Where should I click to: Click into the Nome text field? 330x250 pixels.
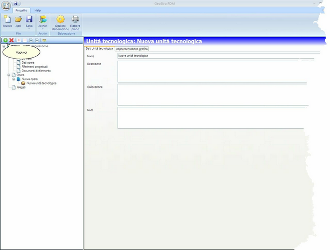tap(216, 56)
